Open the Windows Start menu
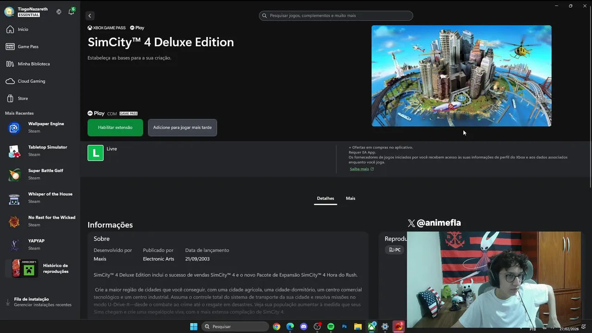The width and height of the screenshot is (592, 333). coord(194,327)
